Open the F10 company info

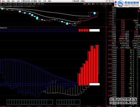coord(97,4)
